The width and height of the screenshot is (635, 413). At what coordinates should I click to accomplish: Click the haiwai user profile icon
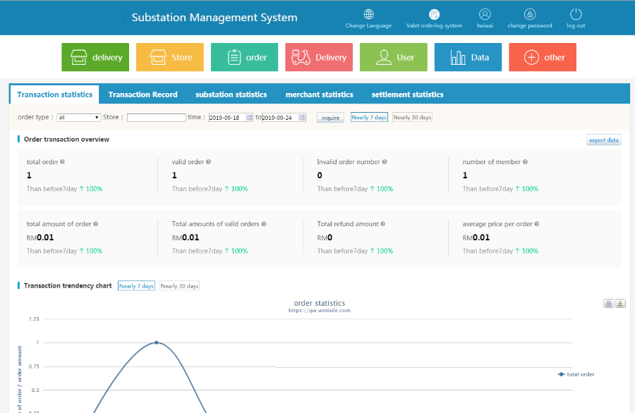[x=485, y=14]
